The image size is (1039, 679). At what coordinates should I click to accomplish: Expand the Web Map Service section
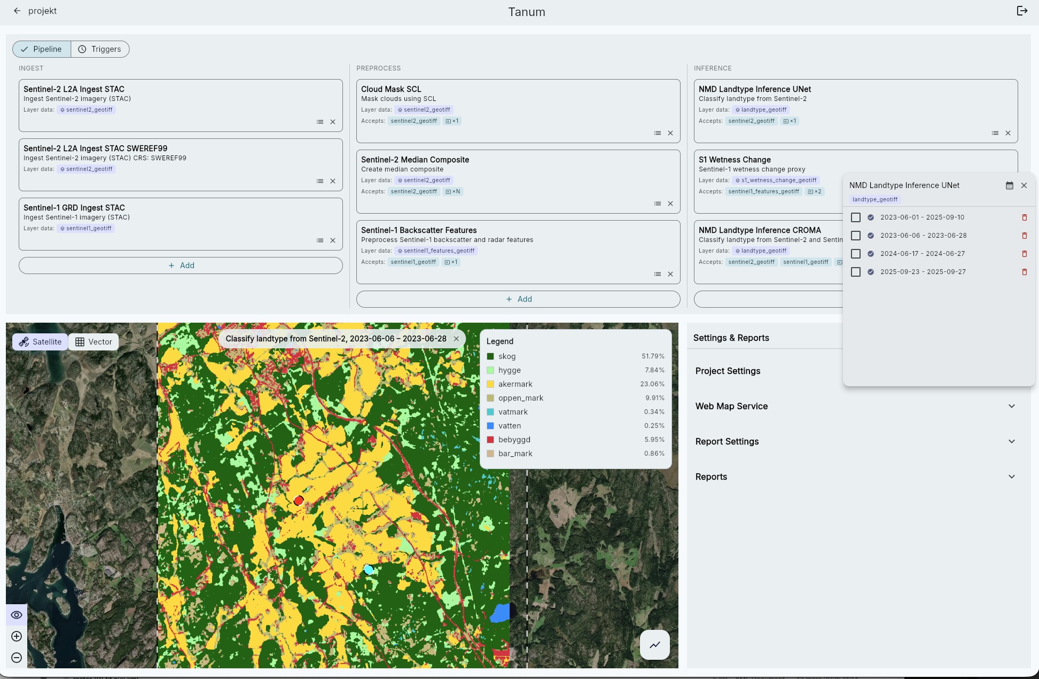click(x=1011, y=406)
